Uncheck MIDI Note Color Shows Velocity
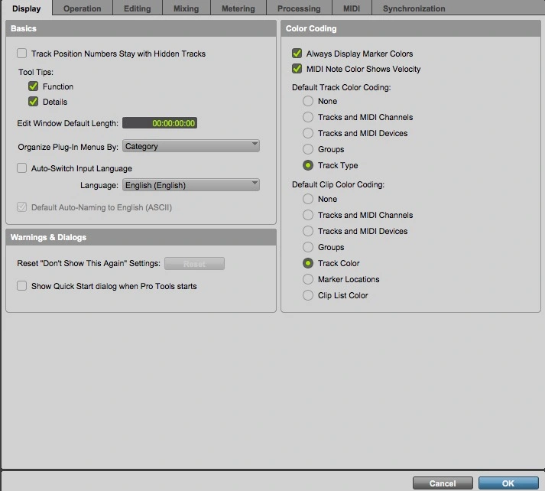This screenshot has height=491, width=545. tap(297, 69)
